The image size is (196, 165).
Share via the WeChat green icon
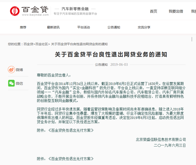(11, 83)
